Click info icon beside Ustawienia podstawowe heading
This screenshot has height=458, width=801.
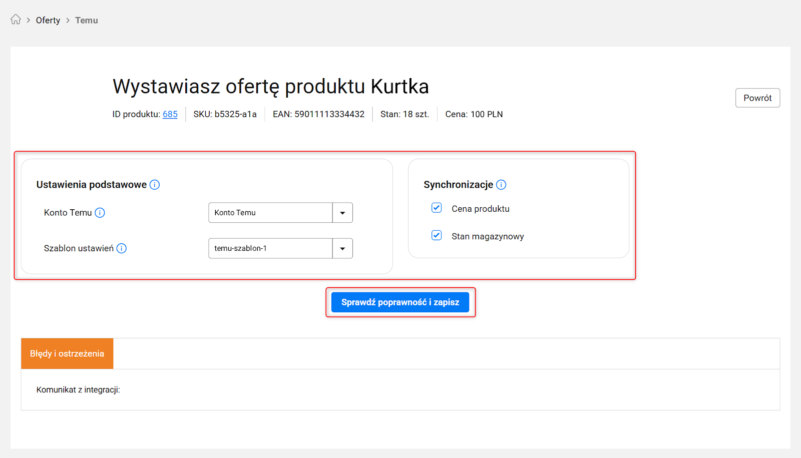[155, 185]
